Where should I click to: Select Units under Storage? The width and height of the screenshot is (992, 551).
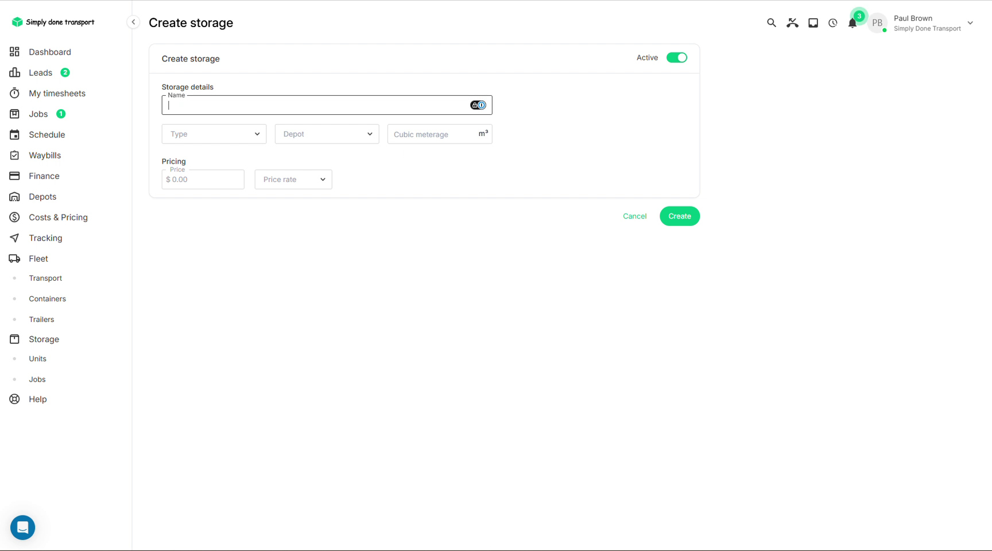click(x=37, y=359)
